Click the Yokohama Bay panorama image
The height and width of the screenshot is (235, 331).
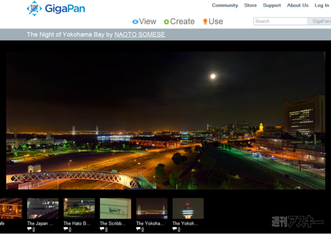(x=165, y=121)
